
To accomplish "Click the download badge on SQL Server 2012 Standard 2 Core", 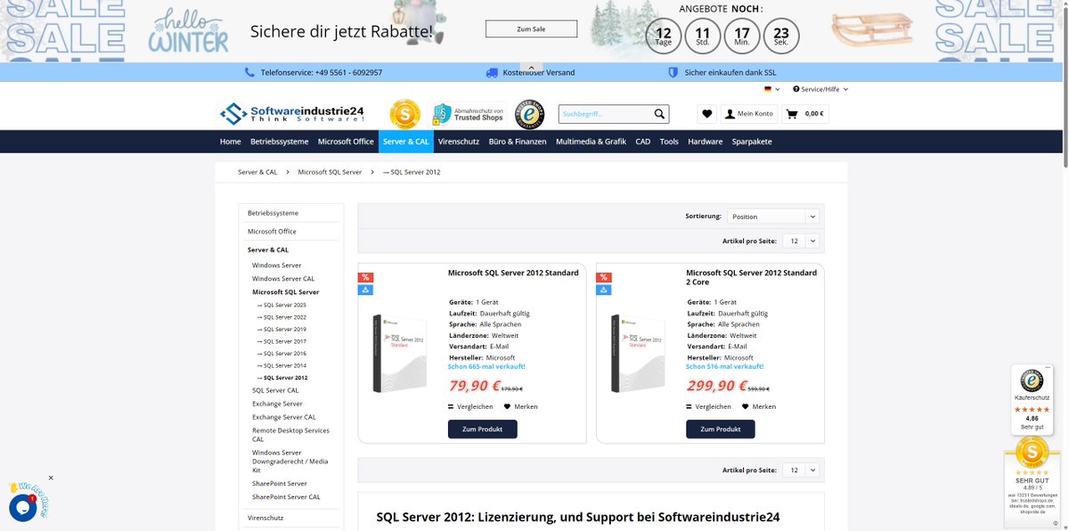I will tap(604, 290).
